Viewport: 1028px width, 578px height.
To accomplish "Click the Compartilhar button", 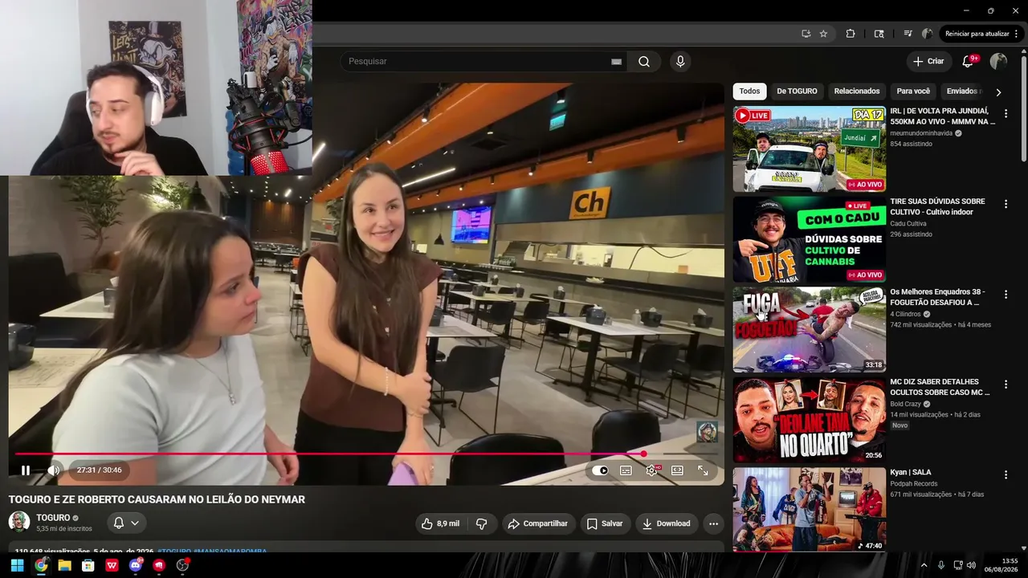I will tap(538, 523).
